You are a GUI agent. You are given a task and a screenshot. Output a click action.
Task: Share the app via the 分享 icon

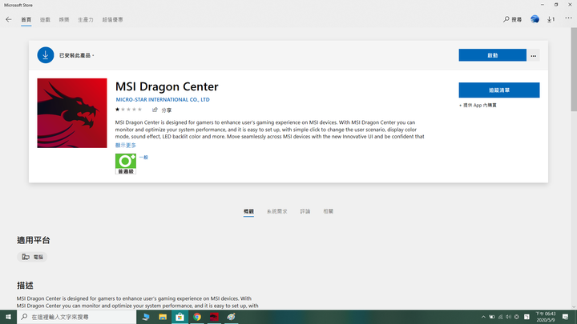coord(162,110)
